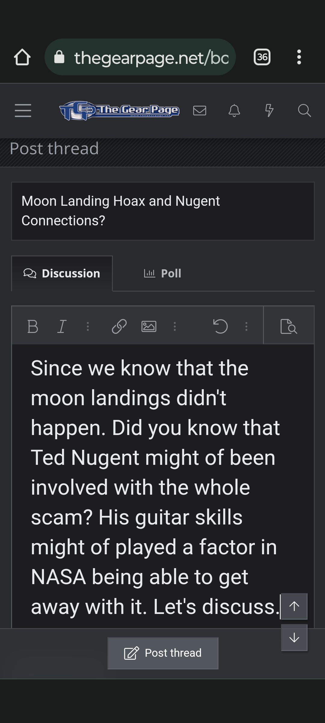325x723 pixels.
Task: Open the forum hamburger navigation menu
Action: (23, 110)
